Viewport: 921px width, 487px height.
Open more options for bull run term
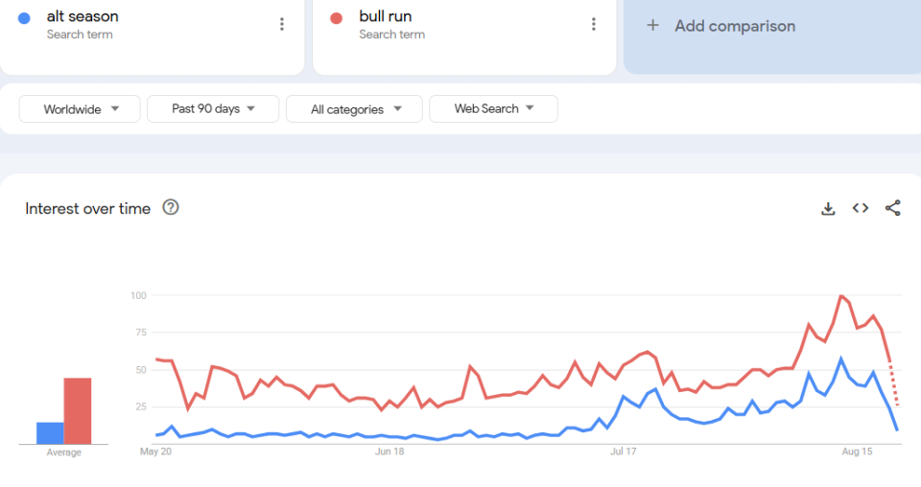click(x=594, y=24)
